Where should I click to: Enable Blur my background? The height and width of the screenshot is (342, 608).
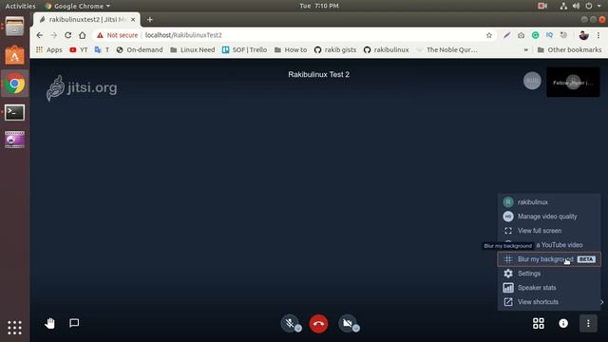tap(549, 259)
